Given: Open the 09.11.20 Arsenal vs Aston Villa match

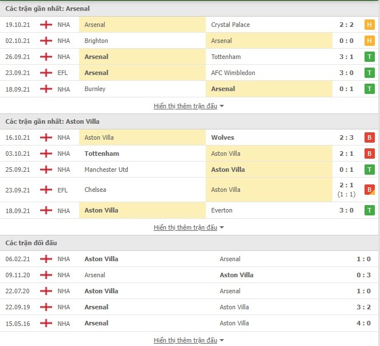Looking at the screenshot, I should click(189, 275).
